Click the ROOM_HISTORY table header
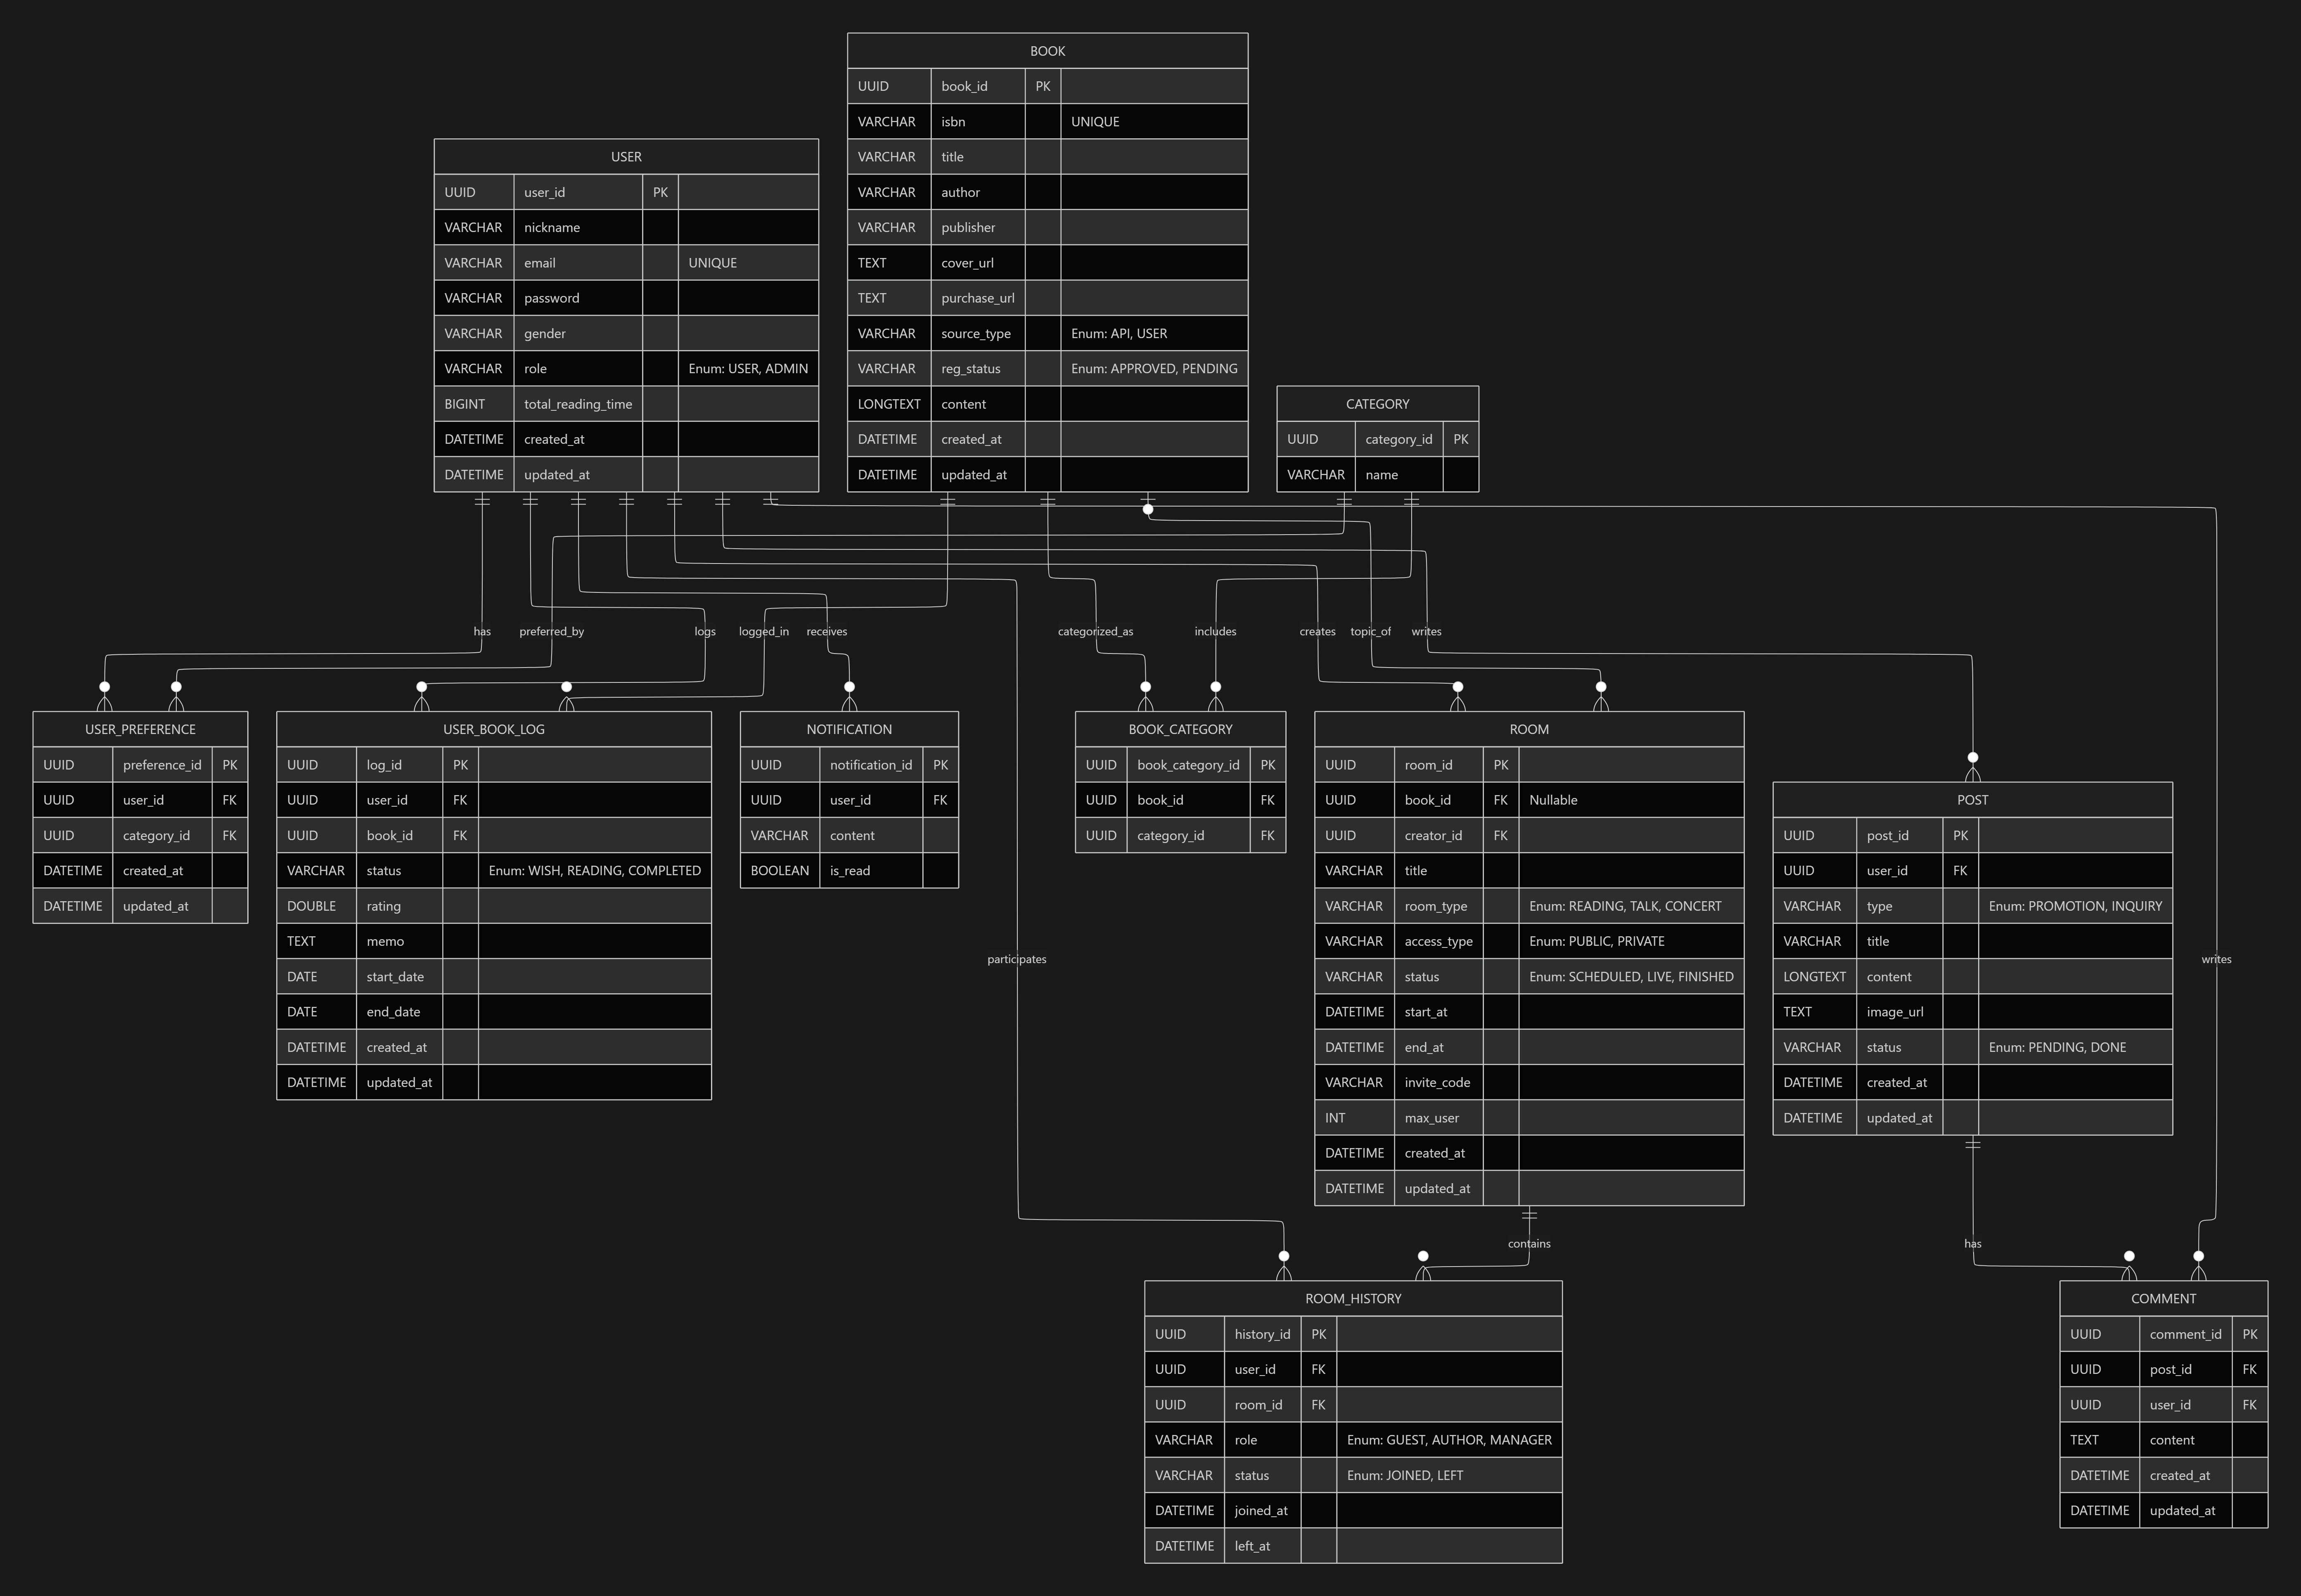 tap(1353, 1298)
